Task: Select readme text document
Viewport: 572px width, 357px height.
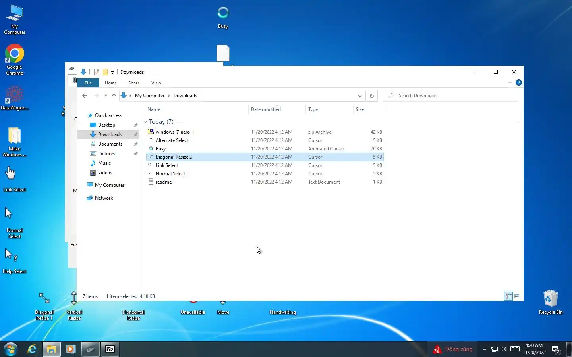Action: click(265, 182)
